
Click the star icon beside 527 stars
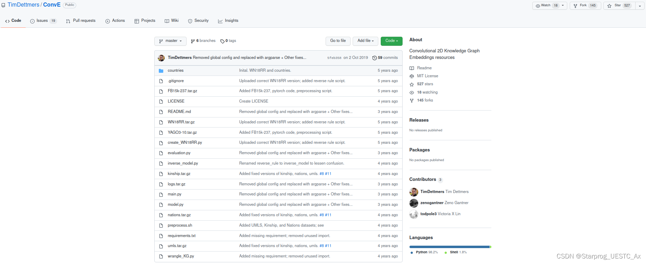(x=412, y=85)
